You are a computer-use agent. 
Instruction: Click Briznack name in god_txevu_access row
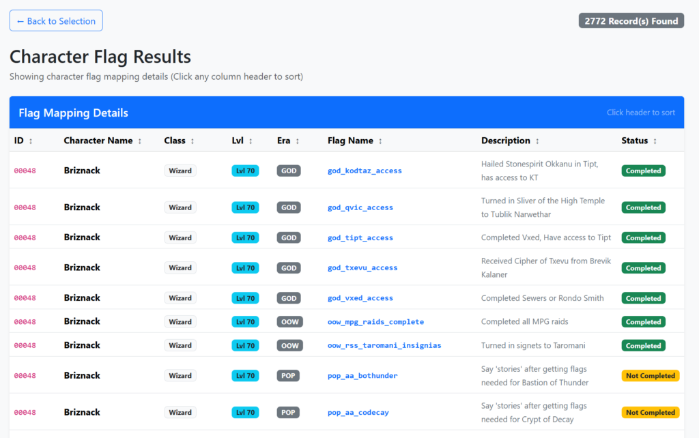click(x=82, y=268)
